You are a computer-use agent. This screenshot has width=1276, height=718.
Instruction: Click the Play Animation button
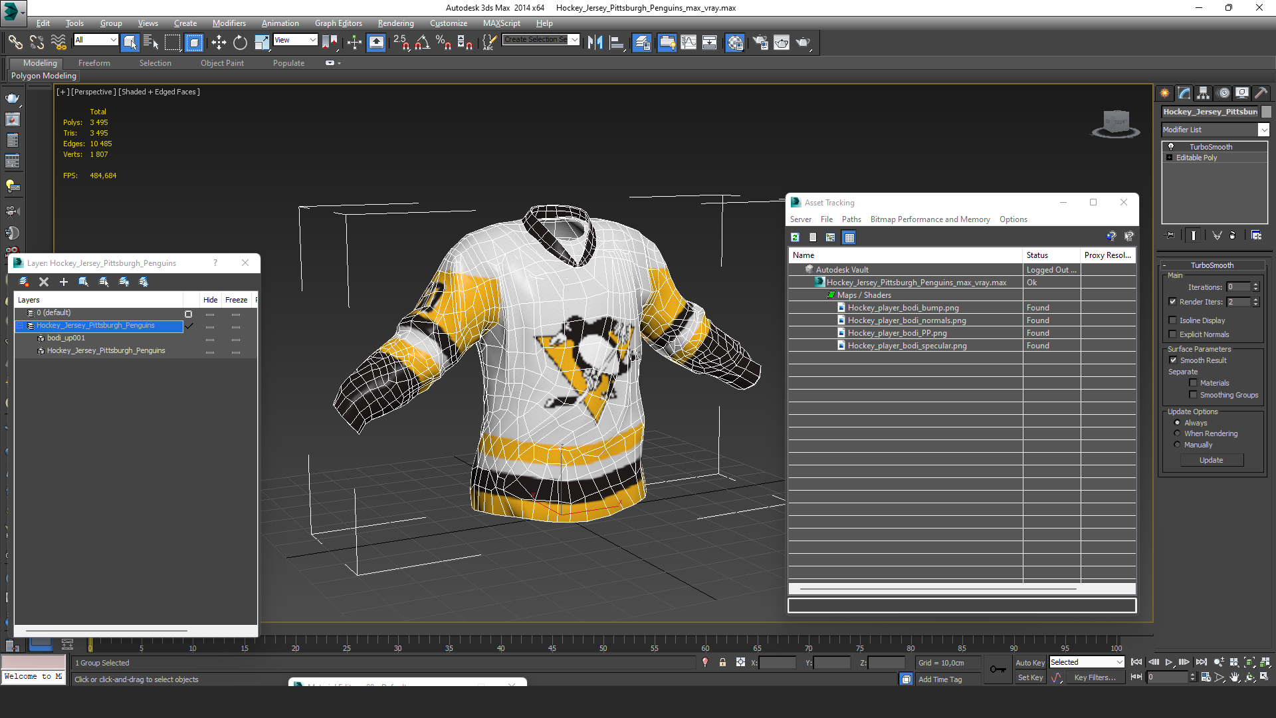coord(1169,662)
